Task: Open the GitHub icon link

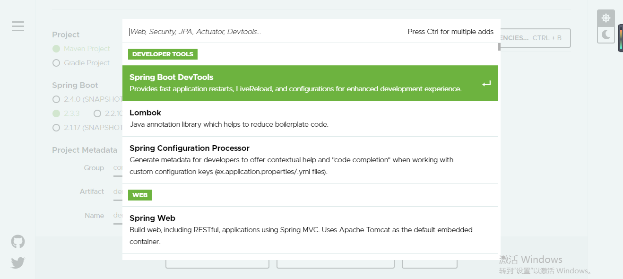Action: (x=18, y=242)
